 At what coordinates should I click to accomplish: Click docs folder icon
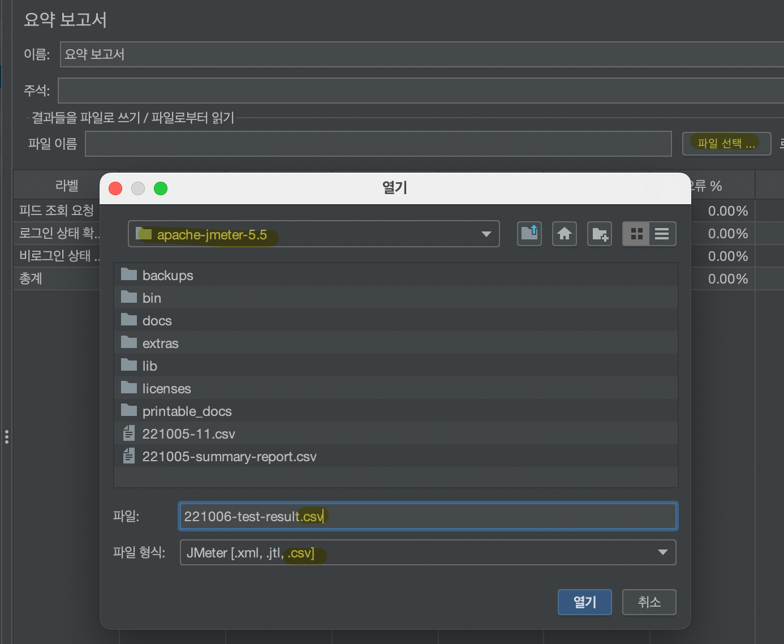tap(129, 320)
